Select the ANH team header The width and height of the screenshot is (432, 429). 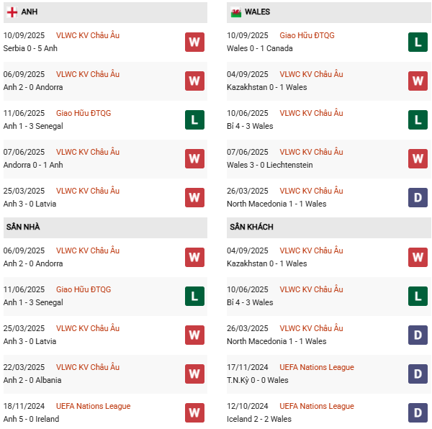(30, 12)
